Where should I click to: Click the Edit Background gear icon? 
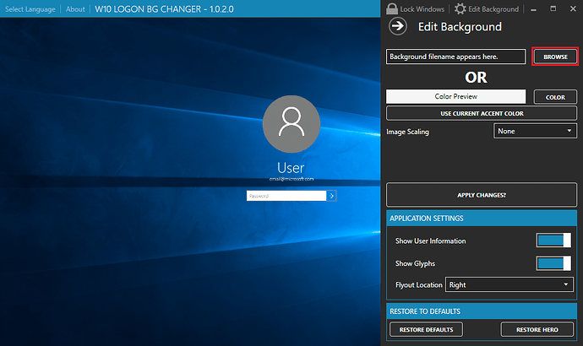[x=460, y=8]
